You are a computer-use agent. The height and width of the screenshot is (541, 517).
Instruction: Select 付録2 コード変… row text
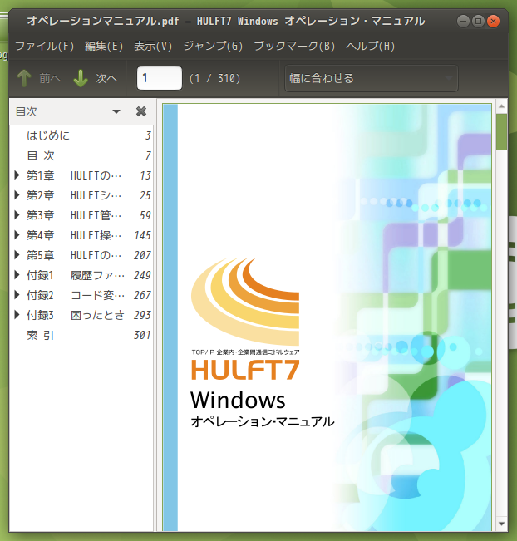pyautogui.click(x=76, y=295)
